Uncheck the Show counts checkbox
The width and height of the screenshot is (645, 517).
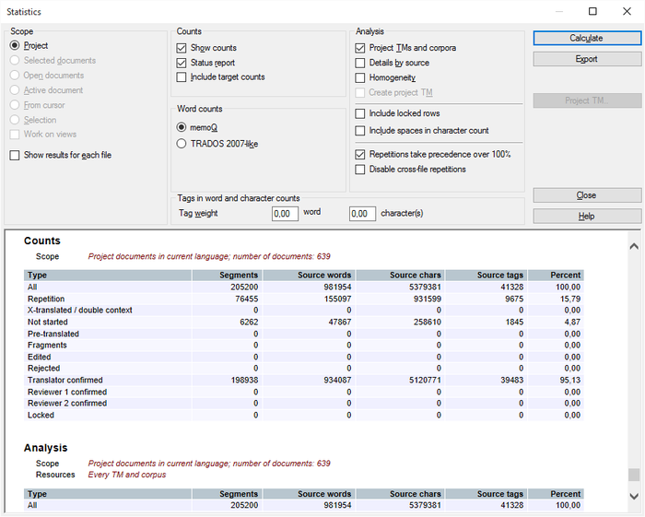[182, 48]
